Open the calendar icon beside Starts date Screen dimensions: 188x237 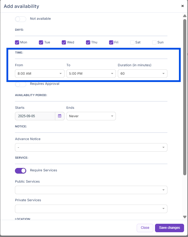pyautogui.click(x=60, y=116)
